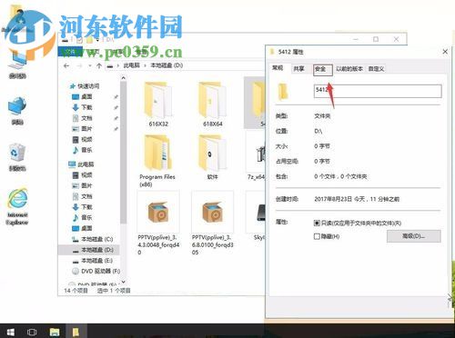This screenshot has width=455, height=338.
Task: Open the Windows Start menu
Action: [10, 332]
